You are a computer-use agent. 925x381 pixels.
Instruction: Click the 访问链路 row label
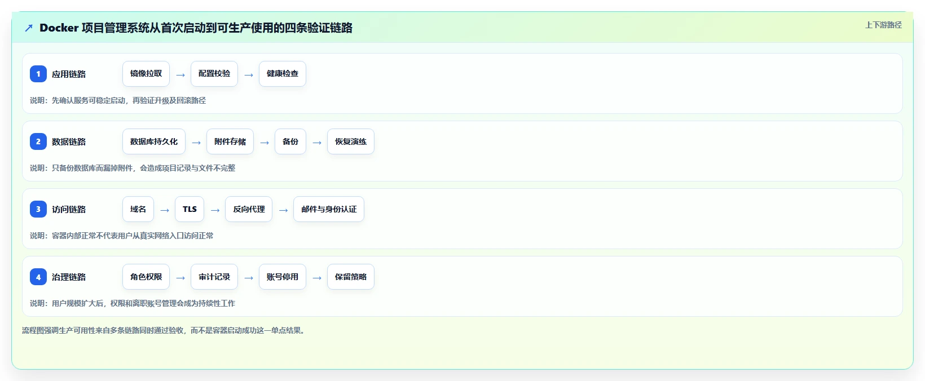click(x=69, y=209)
